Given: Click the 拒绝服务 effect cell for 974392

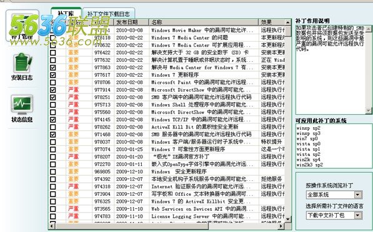Looking at the screenshot, I should click(271, 179).
